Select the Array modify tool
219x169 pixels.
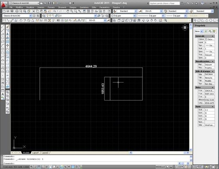tap(7, 42)
